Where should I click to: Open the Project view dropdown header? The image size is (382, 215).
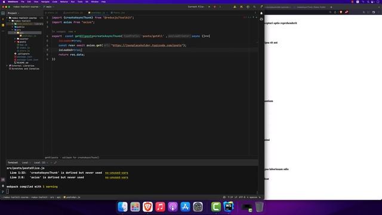pyautogui.click(x=13, y=13)
